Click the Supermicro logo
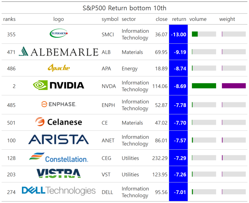Image resolution: width=249 pixels, height=203 pixels. (59, 33)
